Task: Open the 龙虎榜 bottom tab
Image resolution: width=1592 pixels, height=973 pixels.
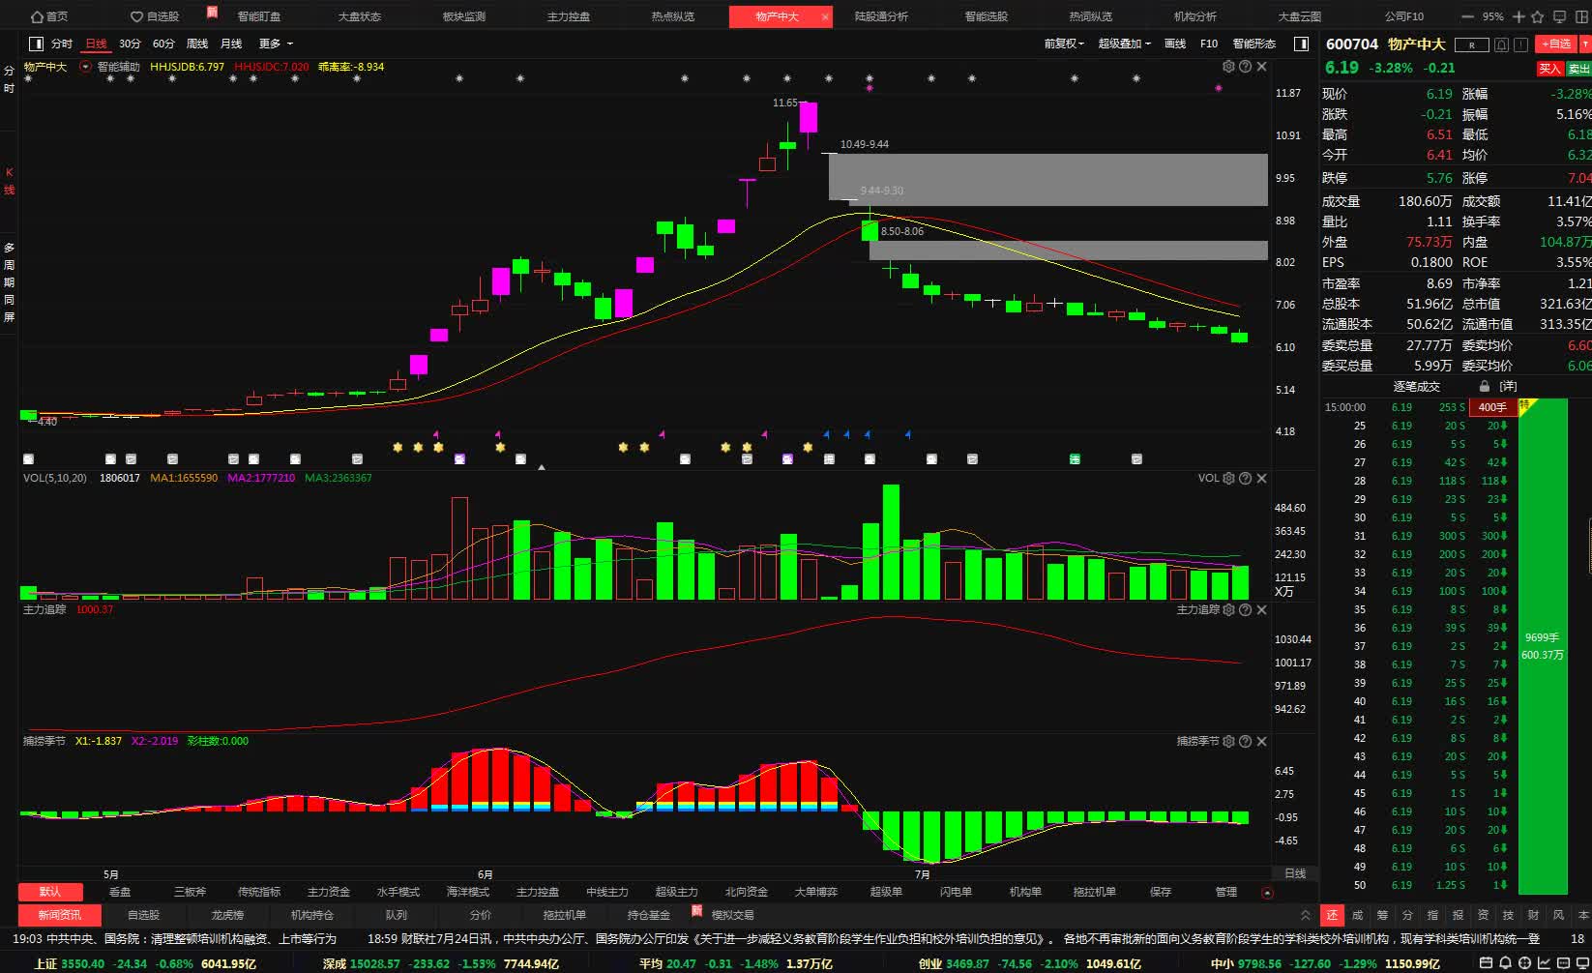Action: (x=228, y=915)
